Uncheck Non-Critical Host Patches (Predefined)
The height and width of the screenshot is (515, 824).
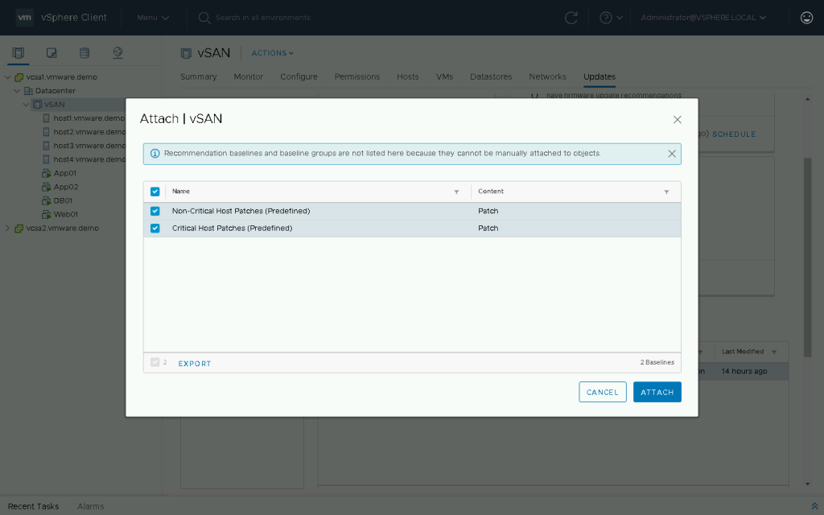(x=155, y=211)
